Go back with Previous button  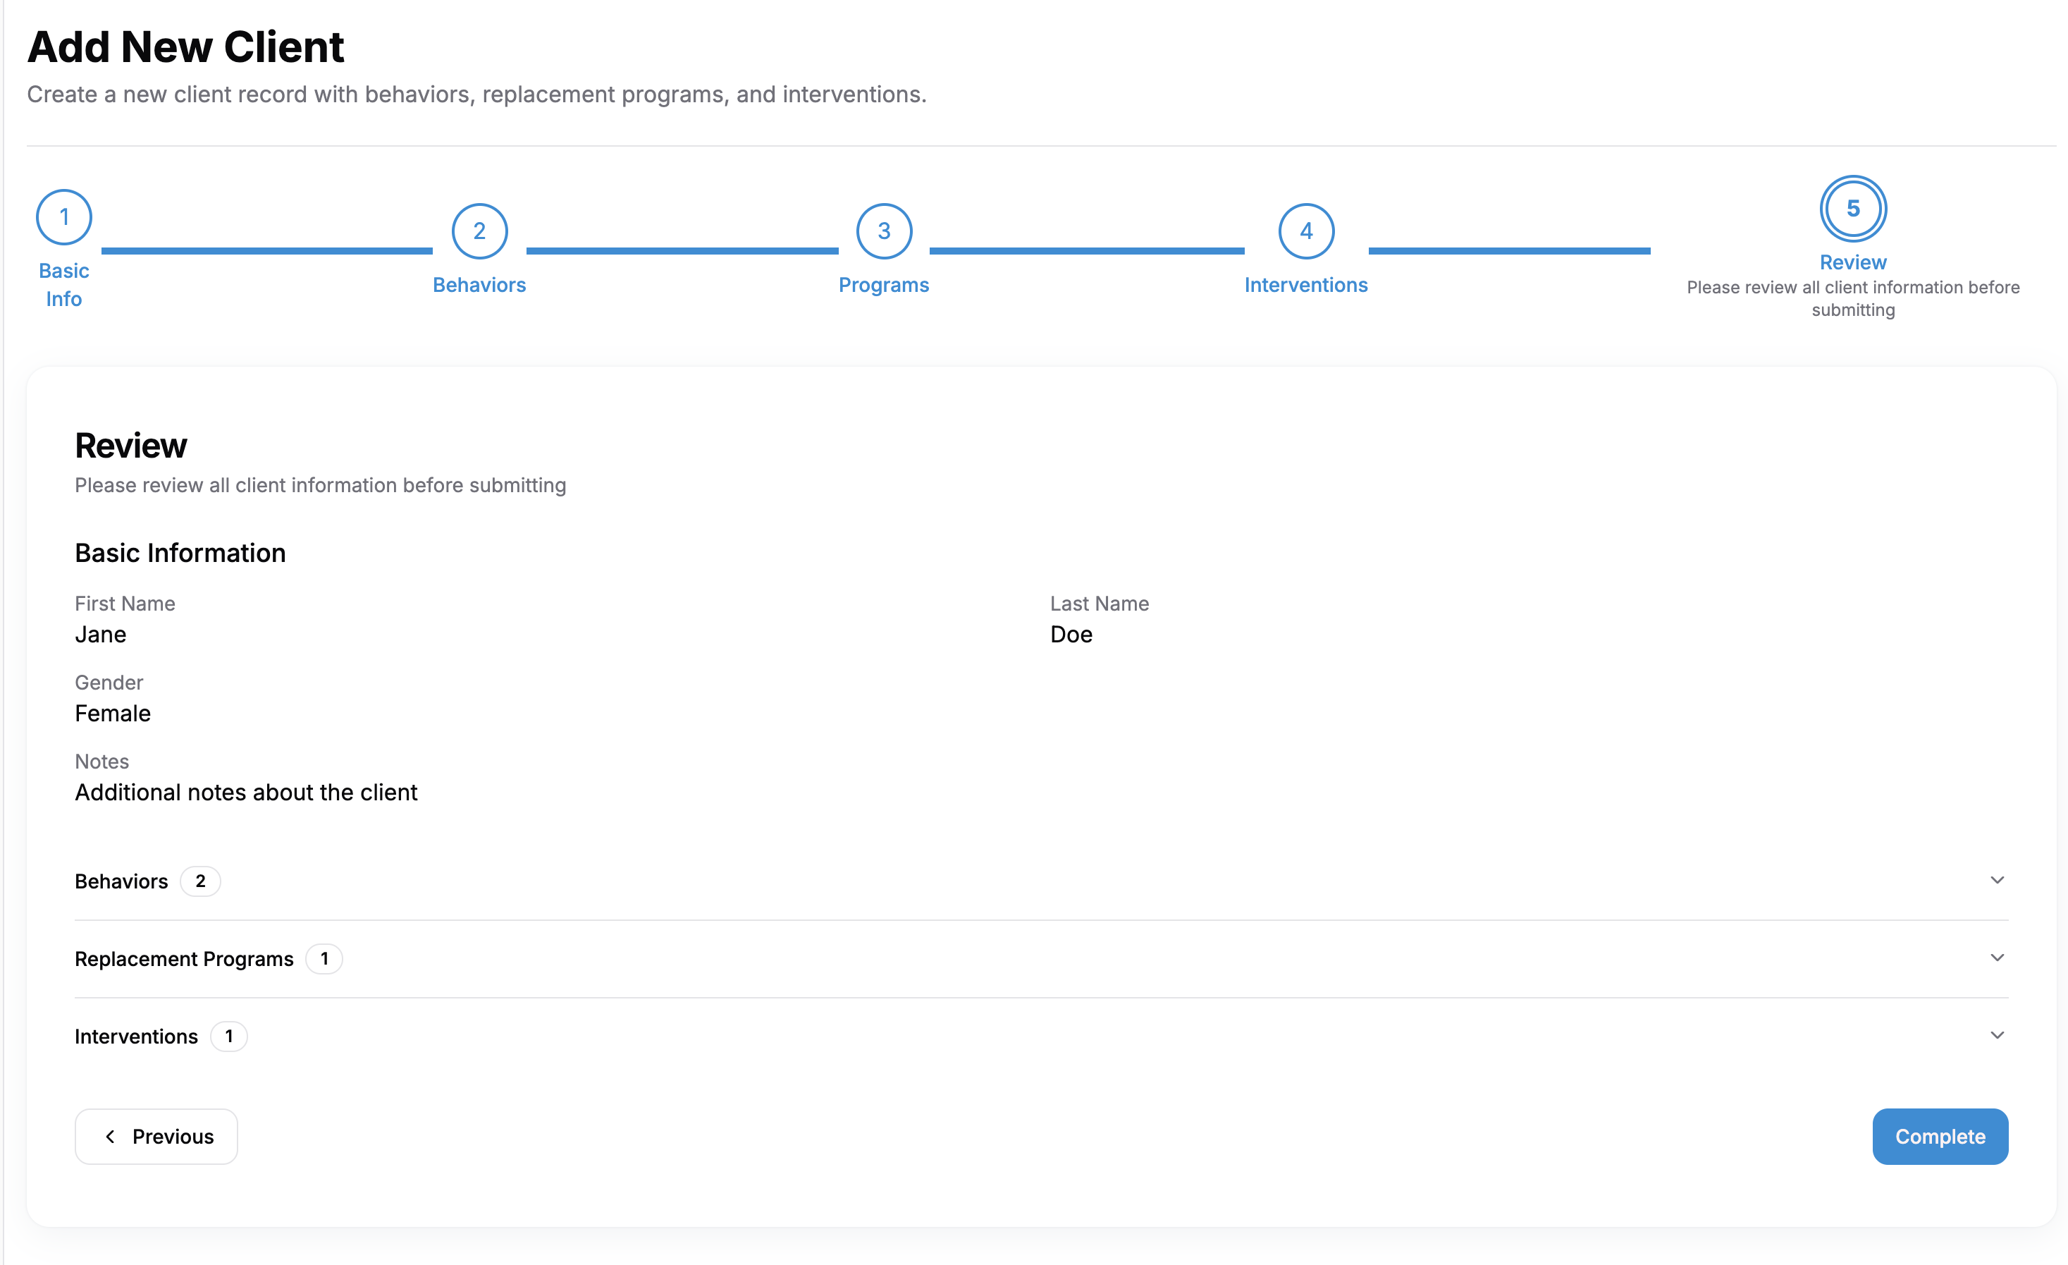[156, 1137]
